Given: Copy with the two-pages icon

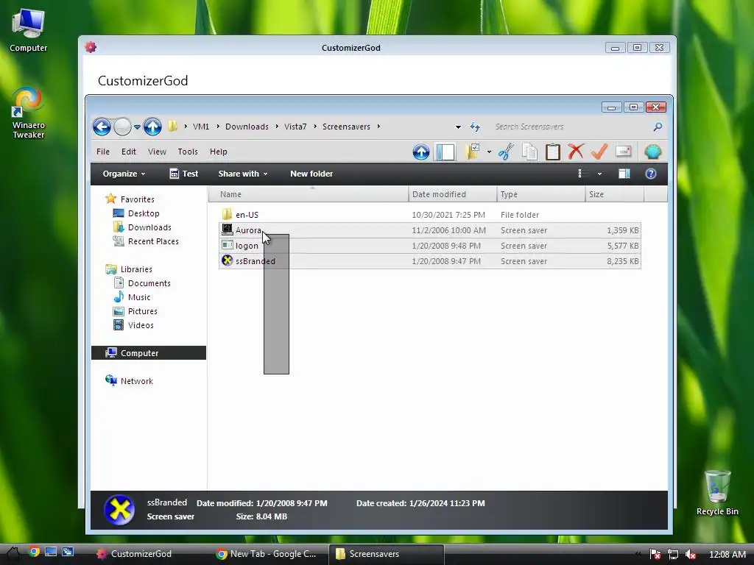Looking at the screenshot, I should (529, 152).
